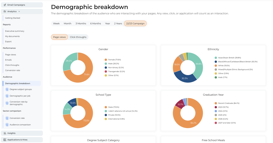Click badge icon beside Sector comparison Conversion rate
This screenshot has height=143, width=273.
(7, 118)
